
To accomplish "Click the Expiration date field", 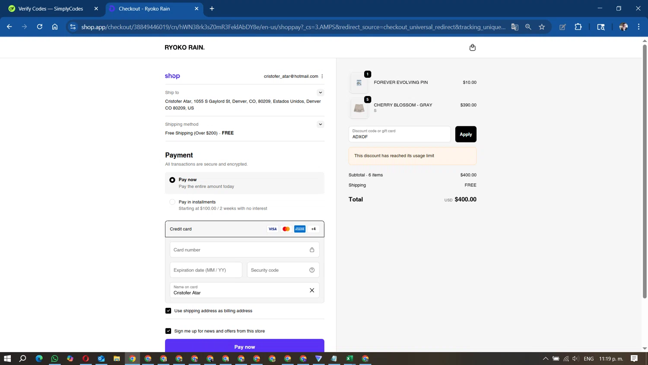I will tap(206, 270).
